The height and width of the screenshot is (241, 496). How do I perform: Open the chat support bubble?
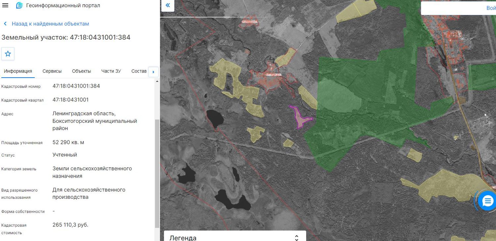(x=488, y=201)
